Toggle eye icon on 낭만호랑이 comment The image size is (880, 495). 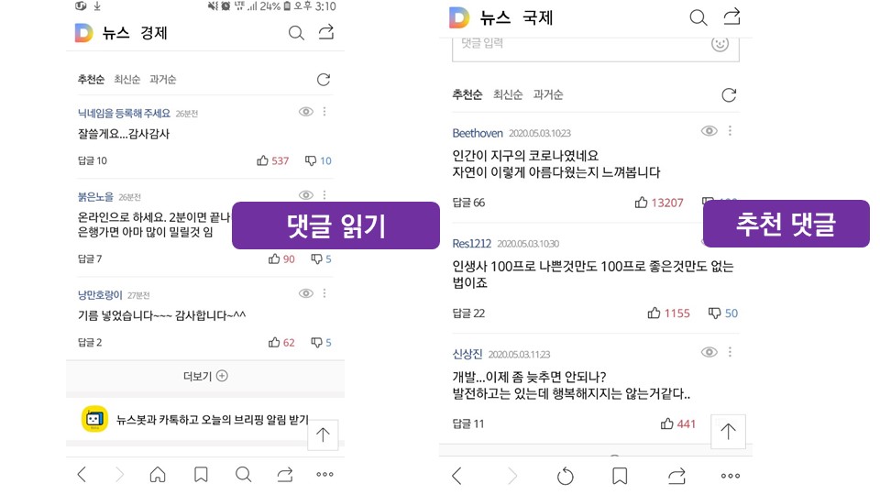(306, 293)
